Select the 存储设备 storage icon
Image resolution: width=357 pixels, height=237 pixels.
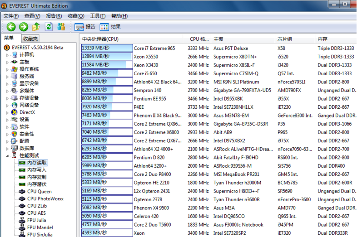[x=15, y=98]
